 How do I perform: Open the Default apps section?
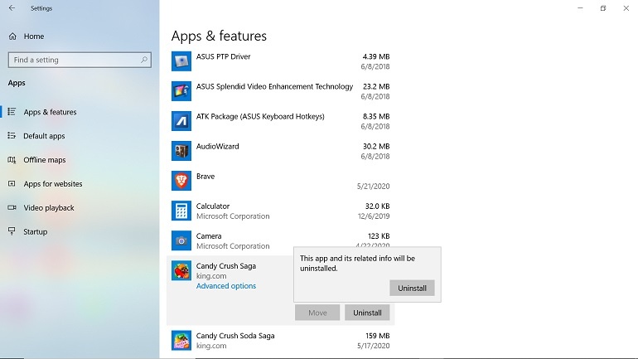coord(44,136)
